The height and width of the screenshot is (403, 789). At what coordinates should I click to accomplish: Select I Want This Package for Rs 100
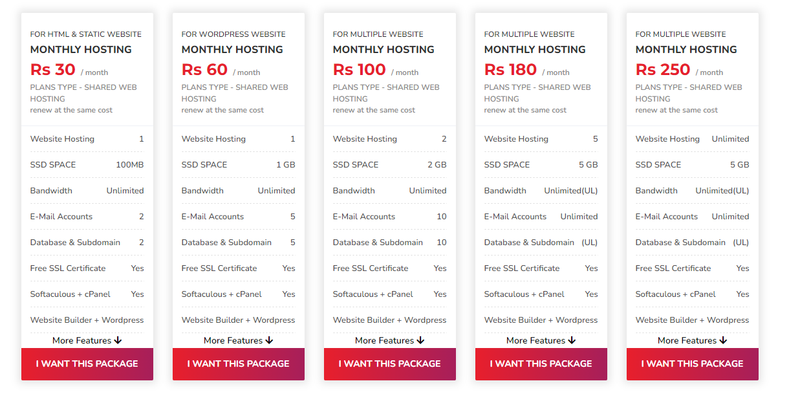tap(390, 364)
